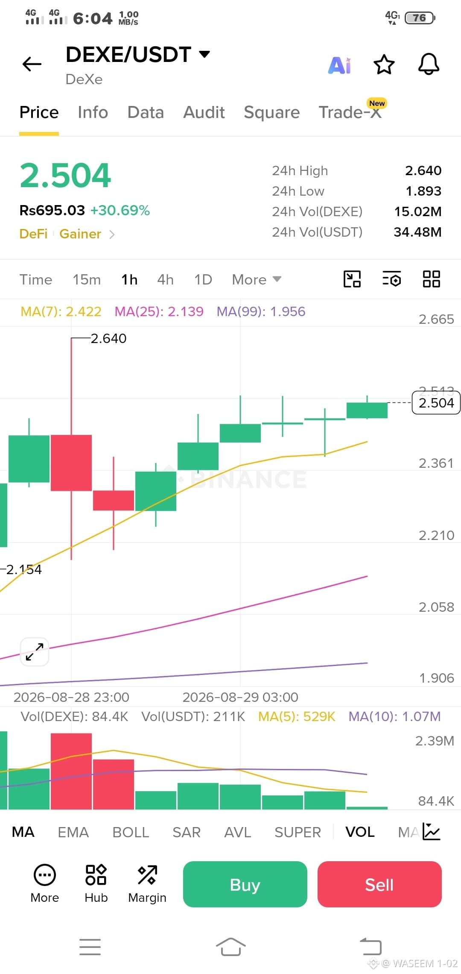The image size is (461, 974).
Task: Open price alert bell icon
Action: [x=429, y=65]
